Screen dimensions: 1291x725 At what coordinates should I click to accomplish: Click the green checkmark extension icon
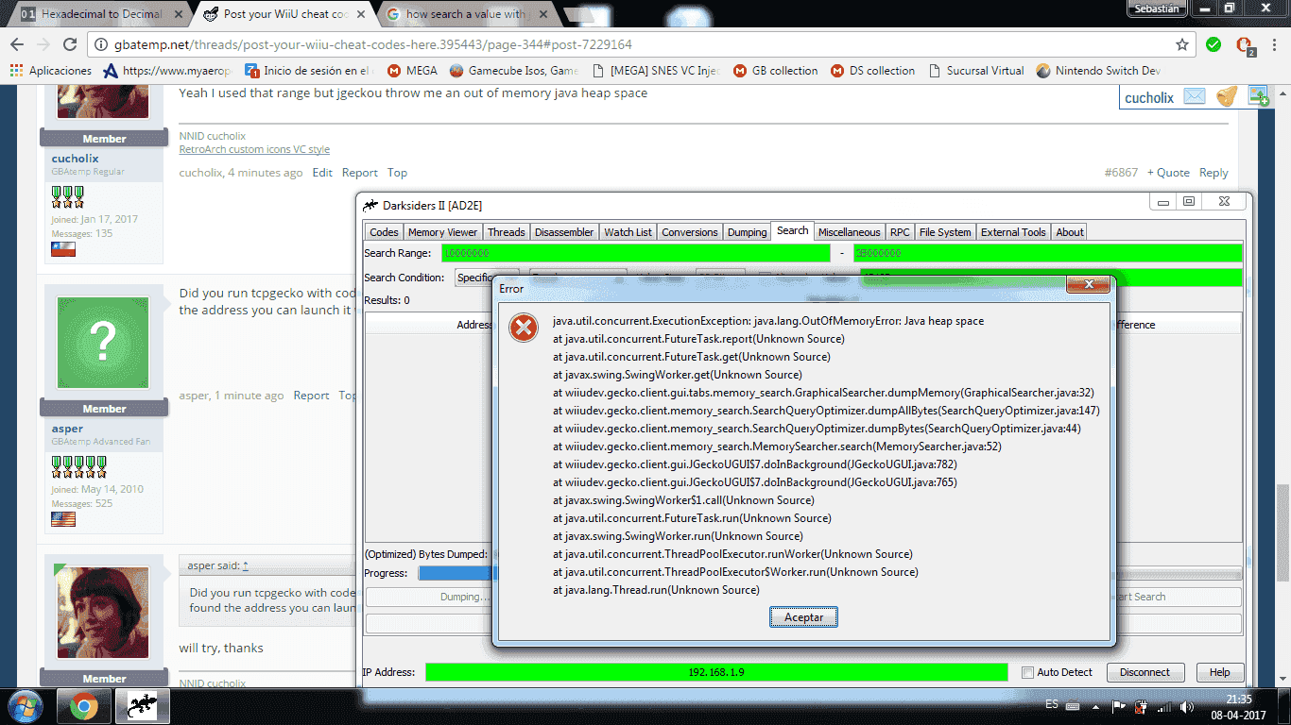(1214, 44)
